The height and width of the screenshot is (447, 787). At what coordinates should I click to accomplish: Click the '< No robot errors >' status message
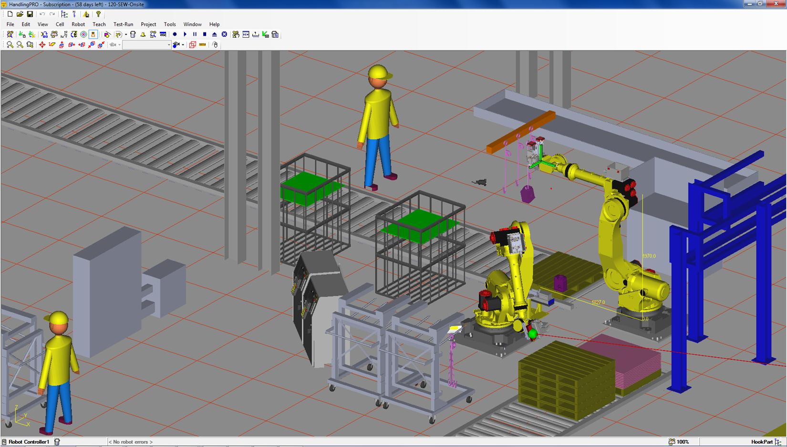tap(131, 442)
